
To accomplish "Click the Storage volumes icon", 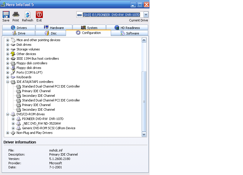I will (x=13, y=49).
